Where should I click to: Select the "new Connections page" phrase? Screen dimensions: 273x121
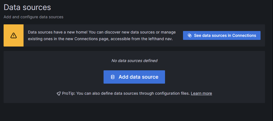click(x=91, y=39)
